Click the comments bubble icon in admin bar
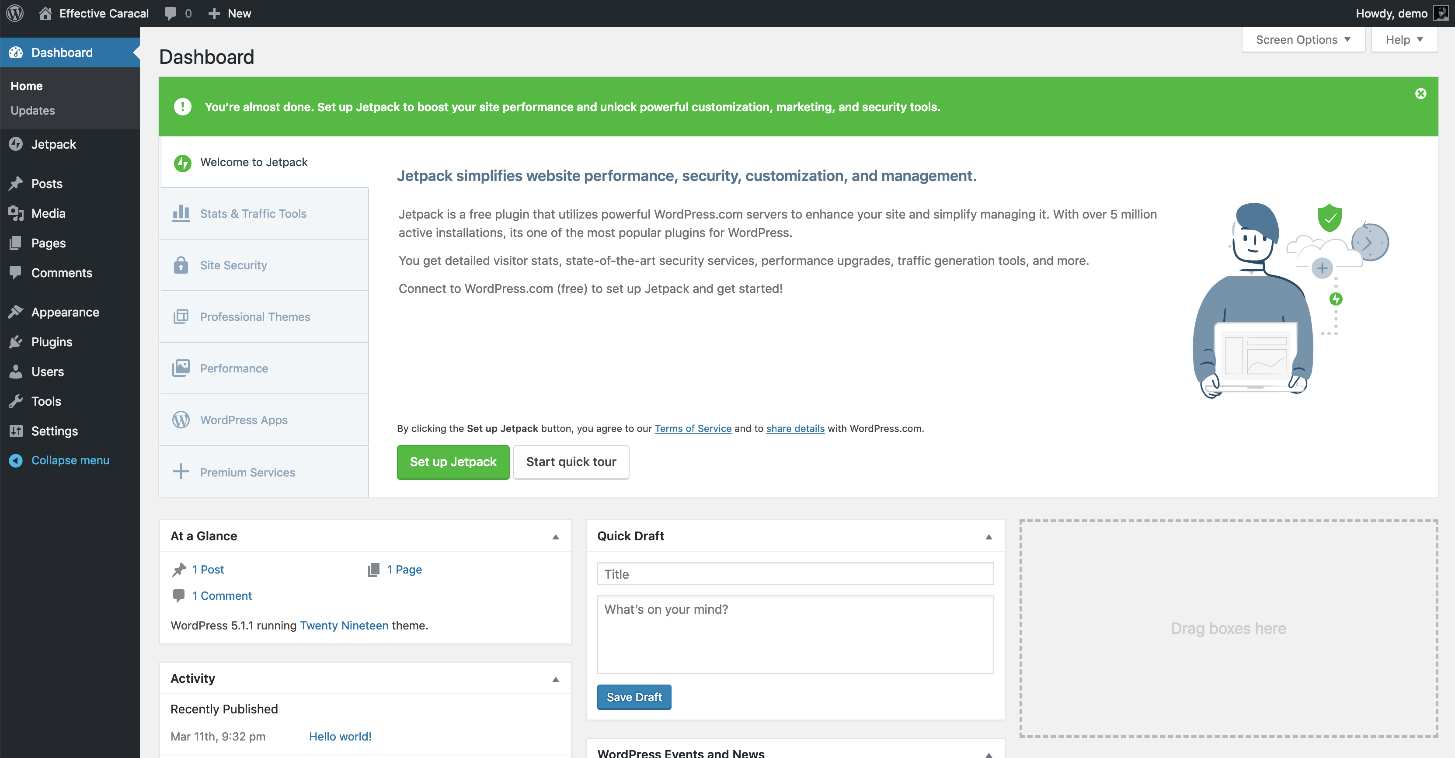1455x758 pixels. click(x=170, y=13)
